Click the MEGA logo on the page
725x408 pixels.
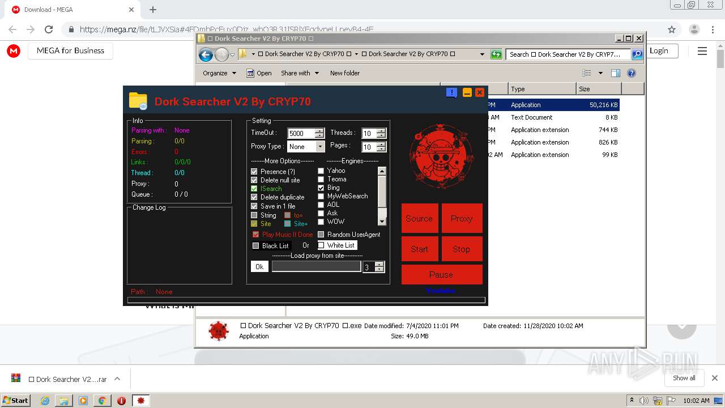(14, 51)
